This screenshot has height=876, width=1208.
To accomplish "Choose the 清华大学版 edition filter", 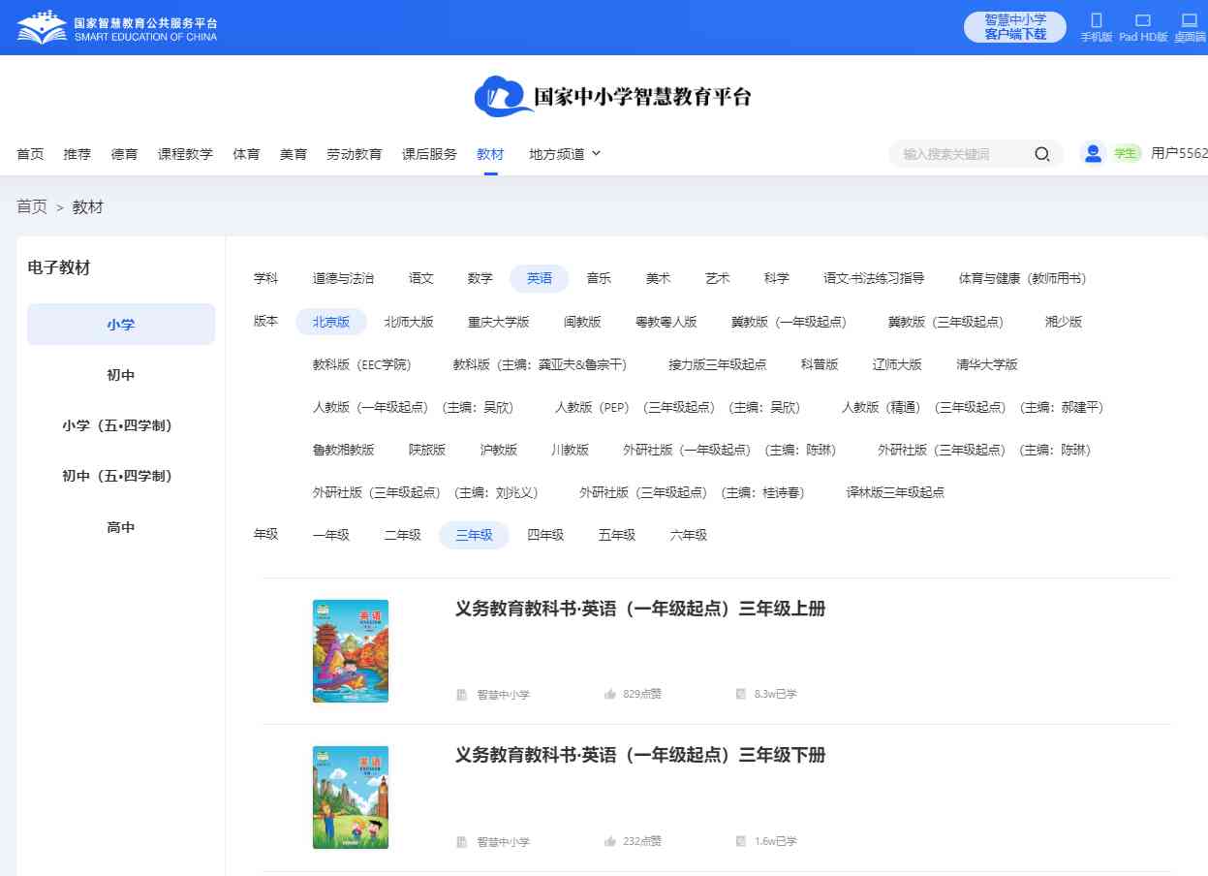I will pos(987,364).
